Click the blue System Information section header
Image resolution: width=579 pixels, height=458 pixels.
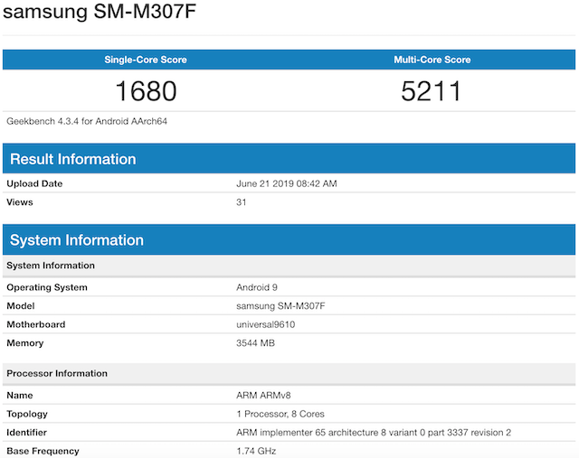click(77, 240)
